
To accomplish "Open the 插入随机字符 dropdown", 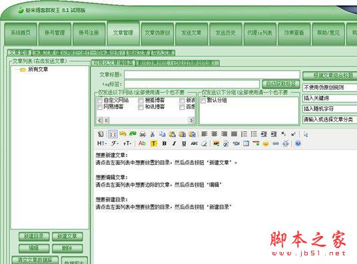I will (330, 108).
